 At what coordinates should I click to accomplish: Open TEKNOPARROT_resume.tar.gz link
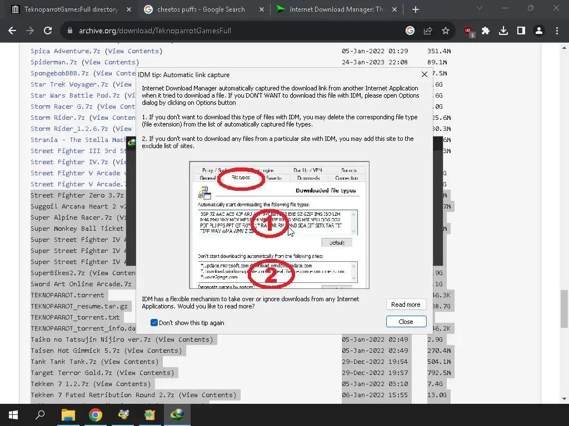pos(79,306)
